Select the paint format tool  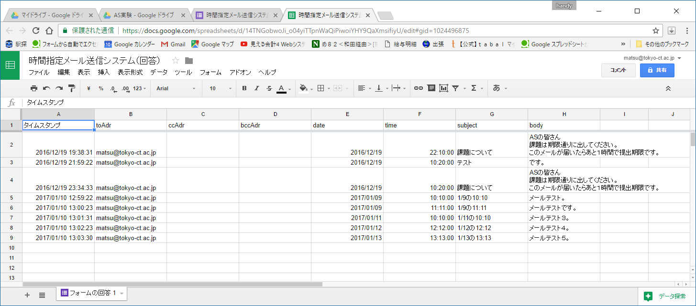[71, 88]
